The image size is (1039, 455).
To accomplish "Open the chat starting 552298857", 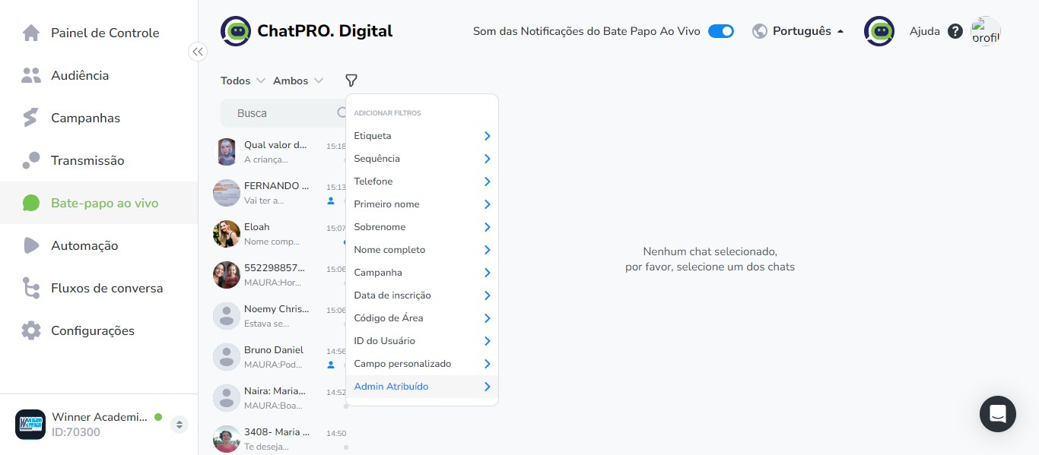I will (x=279, y=275).
